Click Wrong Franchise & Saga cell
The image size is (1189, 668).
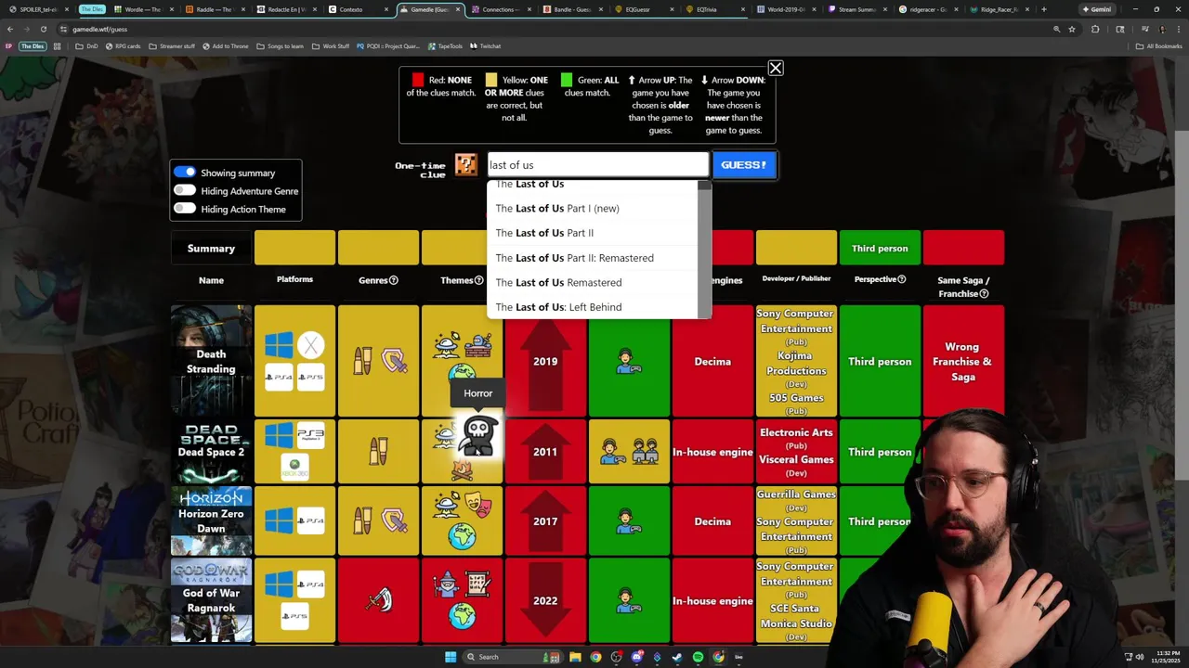coord(963,361)
